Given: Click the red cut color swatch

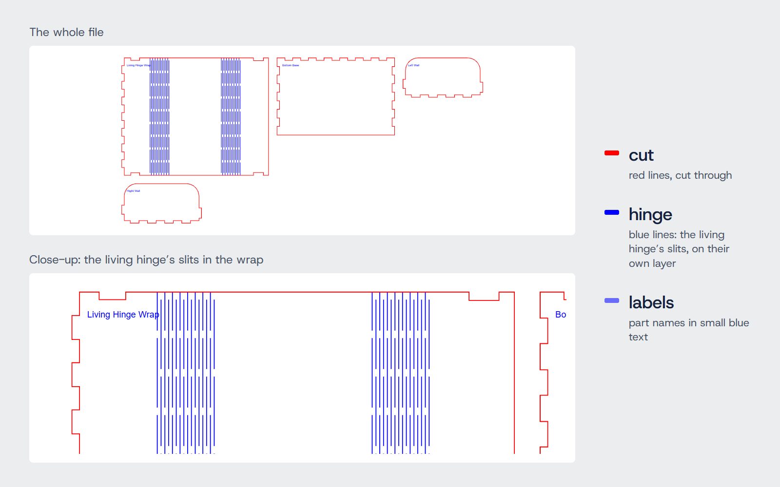Looking at the screenshot, I should 611,153.
